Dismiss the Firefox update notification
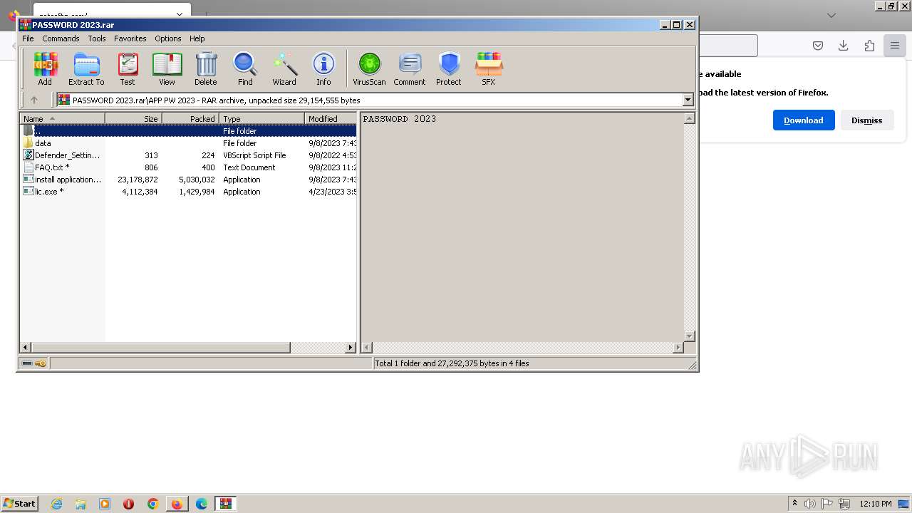 [x=866, y=120]
